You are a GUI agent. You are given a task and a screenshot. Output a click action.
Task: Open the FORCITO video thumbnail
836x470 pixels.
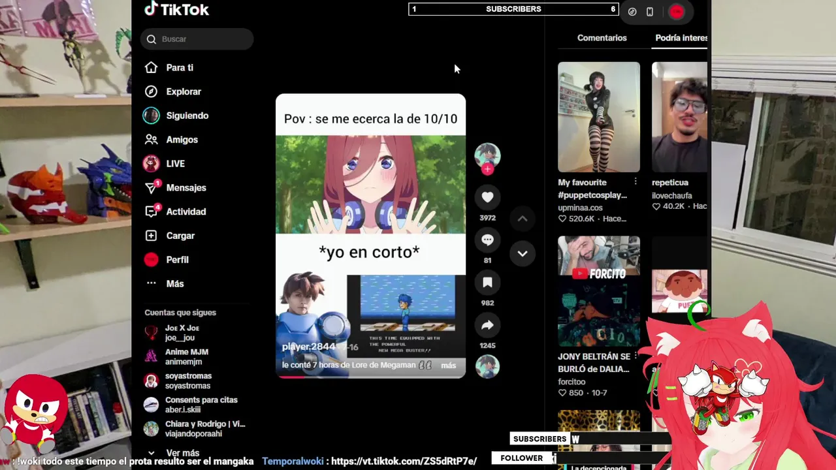(599, 291)
